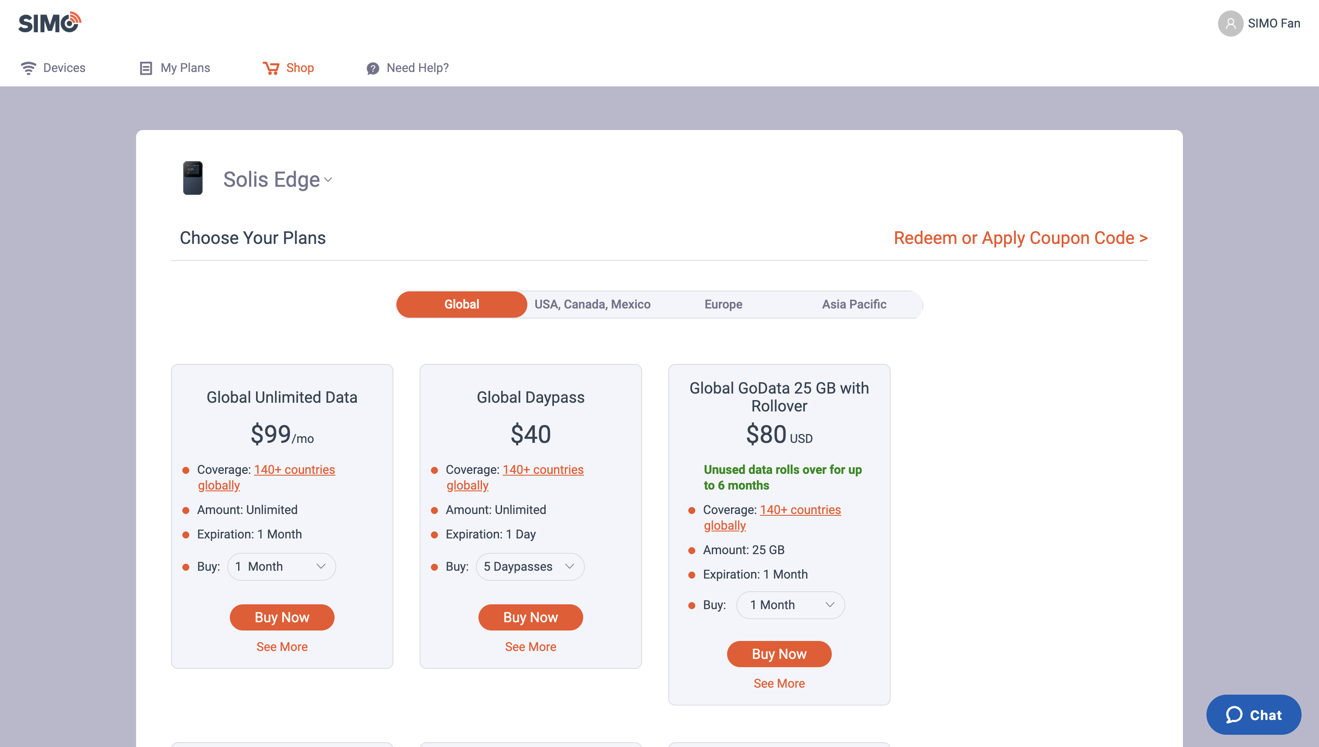1319x747 pixels.
Task: Select the Asia Pacific tab
Action: click(x=854, y=304)
